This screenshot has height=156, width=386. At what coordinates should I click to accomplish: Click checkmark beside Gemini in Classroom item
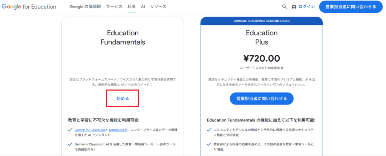(x=70, y=144)
